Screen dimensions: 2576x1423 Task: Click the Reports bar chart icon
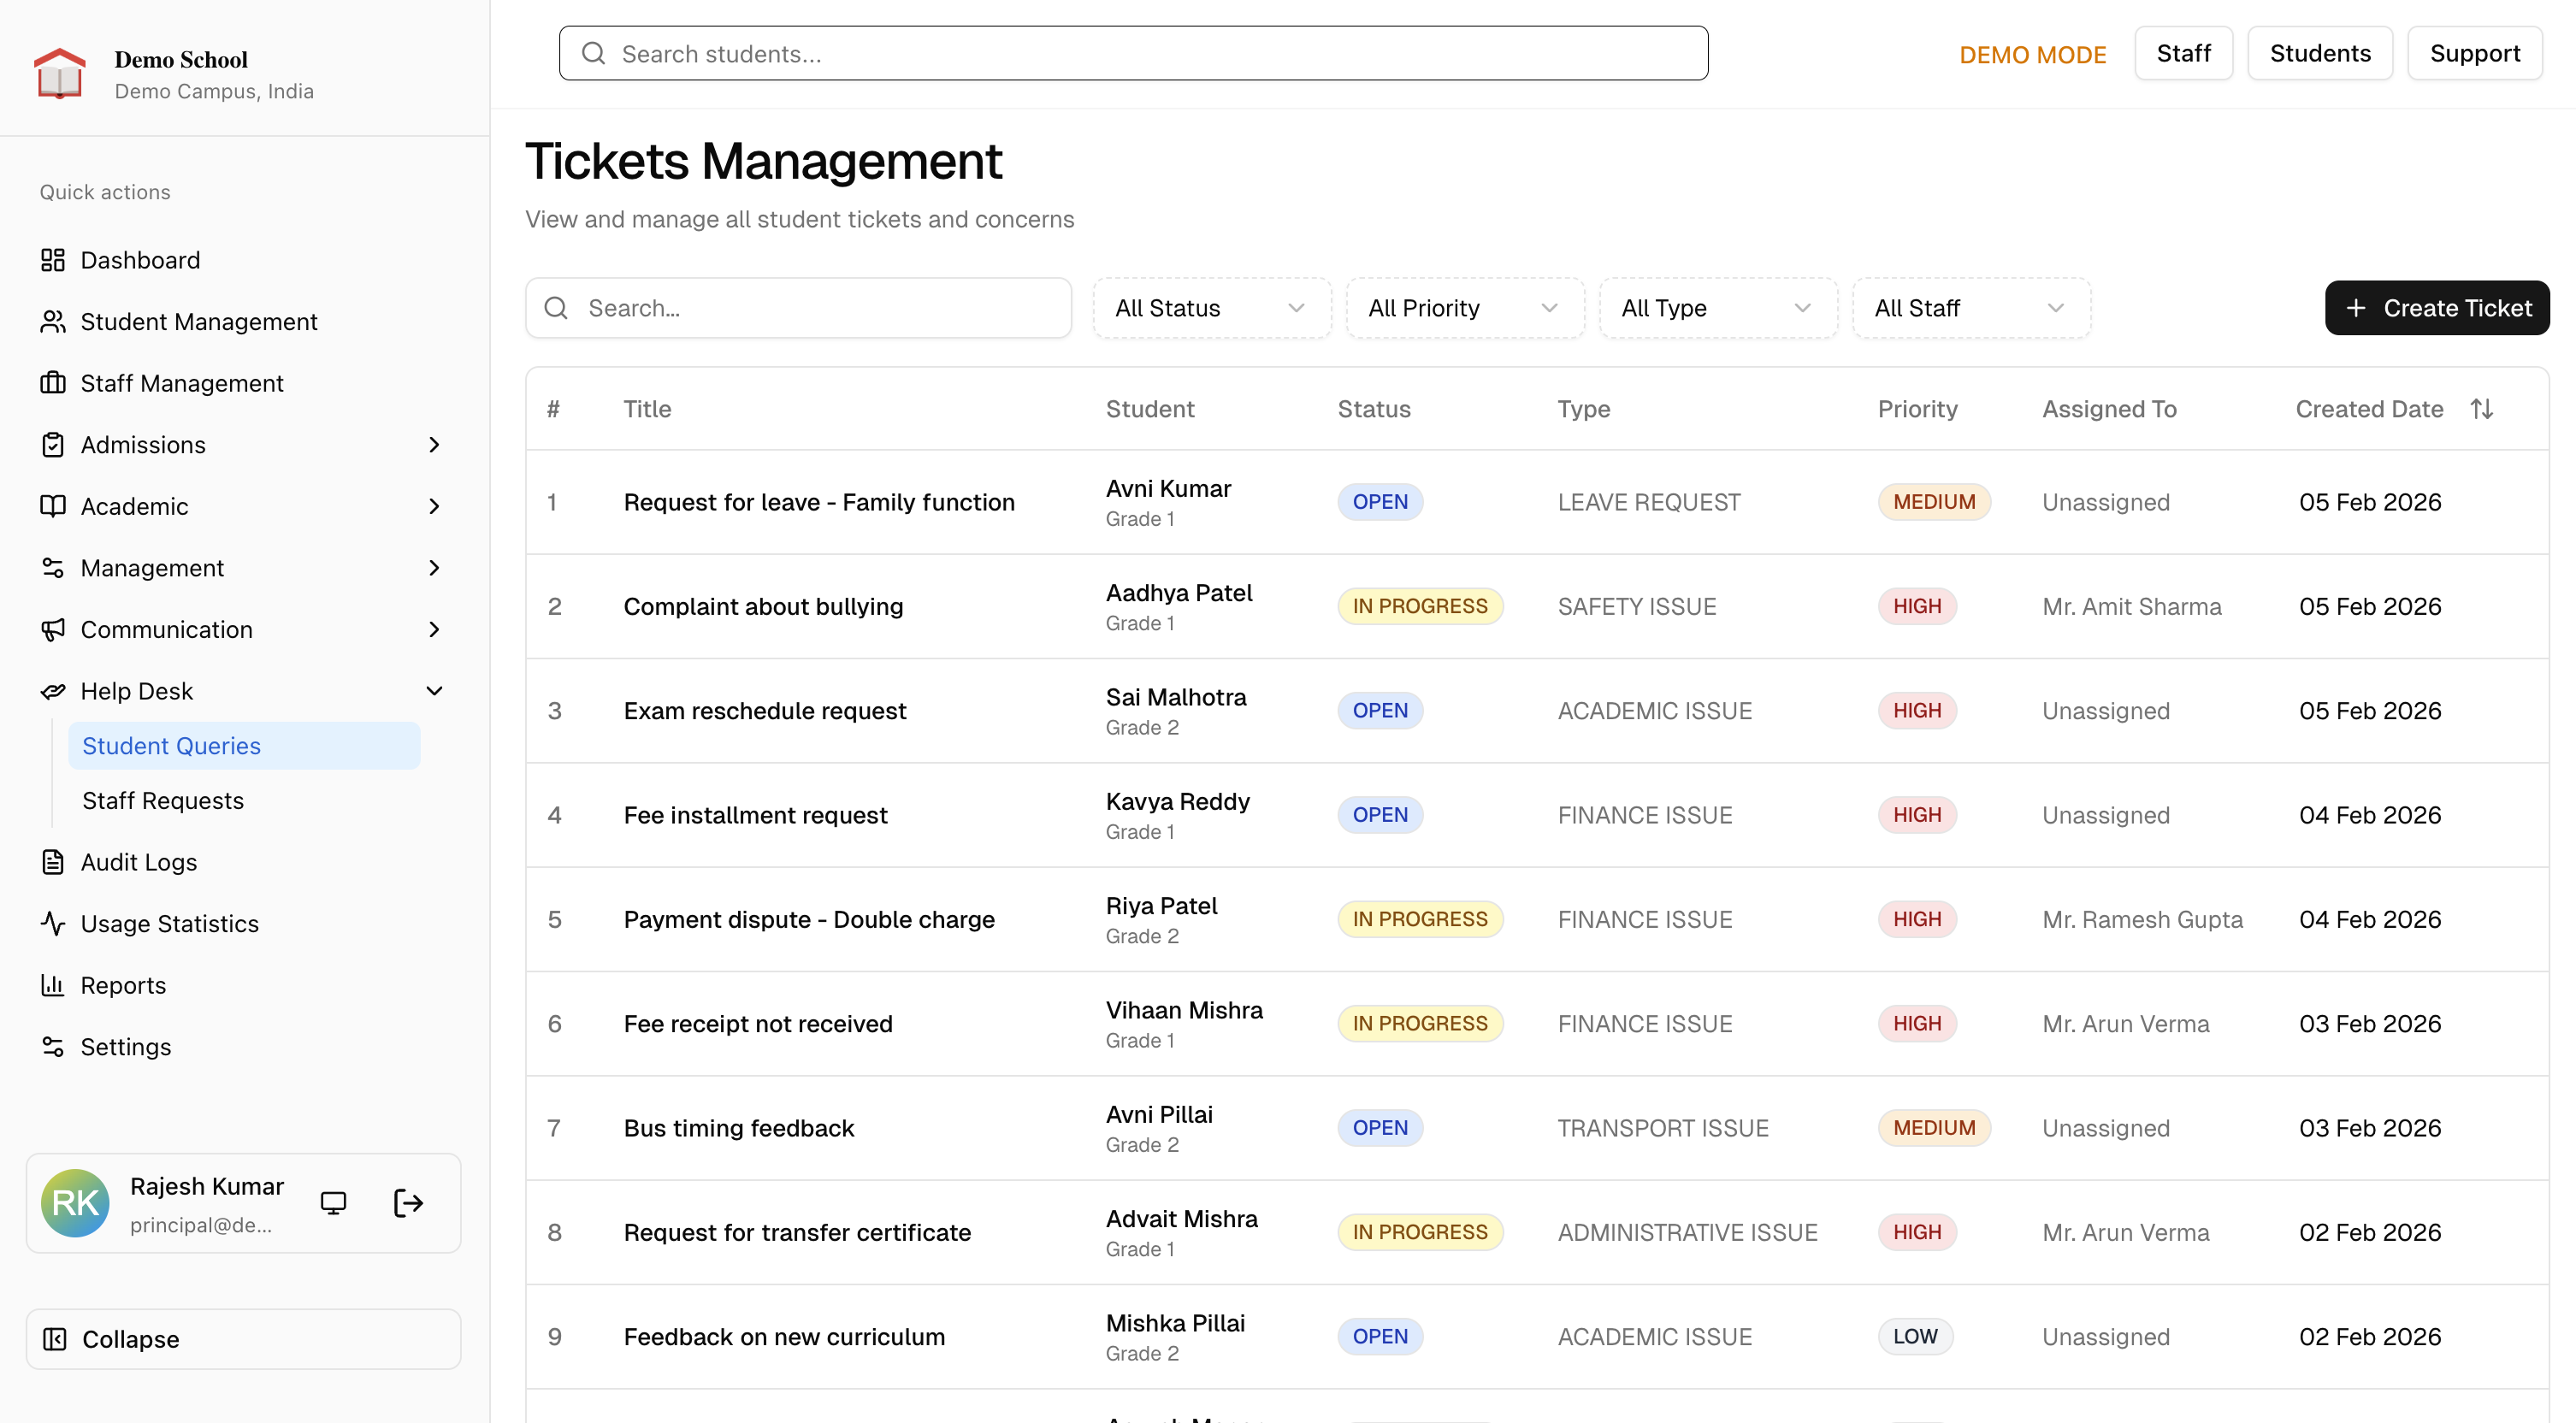tap(53, 985)
